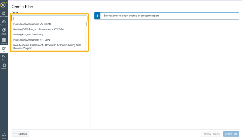Viewport: 242px width, 140px height.
Task: Select the Plan sidebar icon
Action: pyautogui.click(x=4, y=49)
